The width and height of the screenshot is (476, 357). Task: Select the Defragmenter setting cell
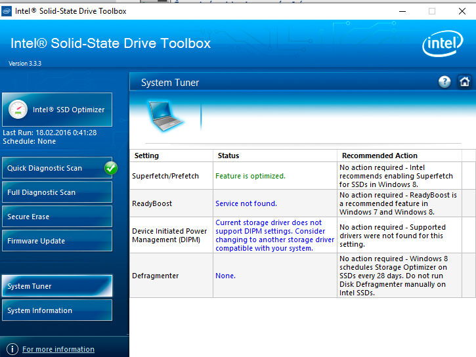(171, 276)
